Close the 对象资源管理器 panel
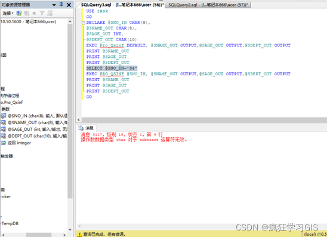Screen dimensions: 327x237 tap(69, 5)
